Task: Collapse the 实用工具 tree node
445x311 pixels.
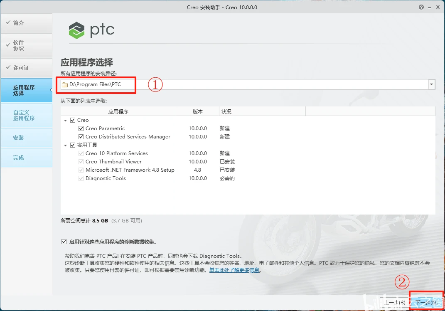Action: pyautogui.click(x=66, y=145)
